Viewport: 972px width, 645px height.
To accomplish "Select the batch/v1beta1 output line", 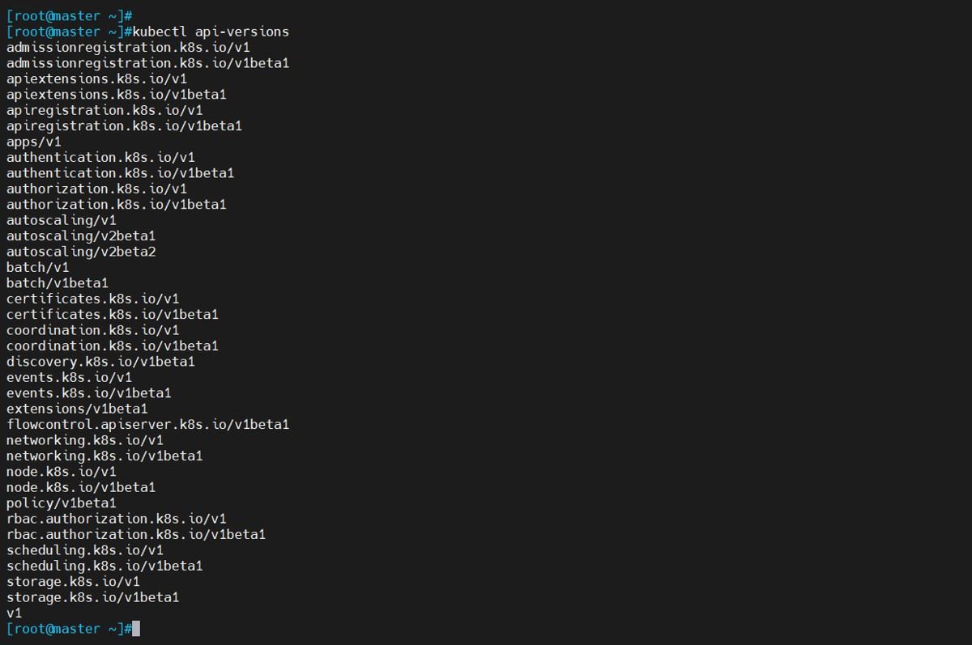I will coord(57,283).
